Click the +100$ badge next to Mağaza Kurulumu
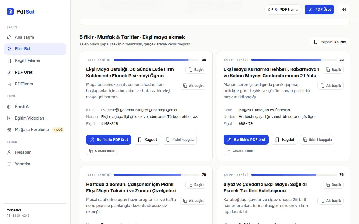The width and height of the screenshot is (359, 224). click(x=58, y=130)
